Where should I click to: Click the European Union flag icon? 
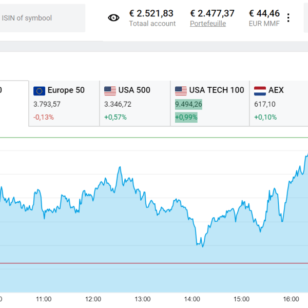click(x=39, y=91)
